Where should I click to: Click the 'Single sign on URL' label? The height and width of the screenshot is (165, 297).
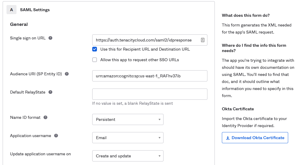click(x=28, y=38)
